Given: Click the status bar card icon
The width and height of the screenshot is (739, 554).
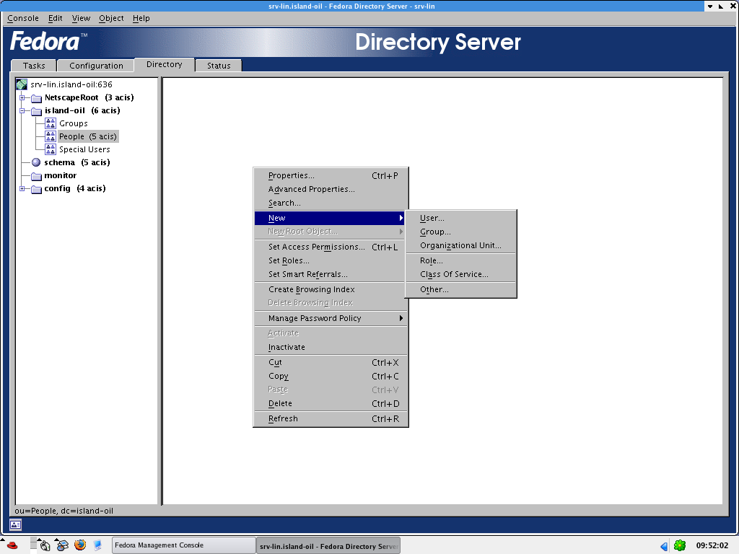Looking at the screenshot, I should (15, 524).
